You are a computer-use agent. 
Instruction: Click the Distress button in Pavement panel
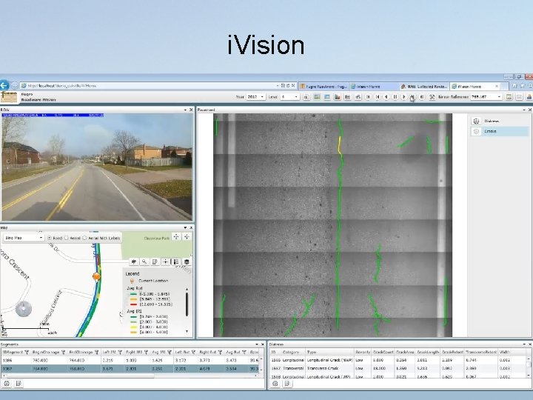pos(492,121)
